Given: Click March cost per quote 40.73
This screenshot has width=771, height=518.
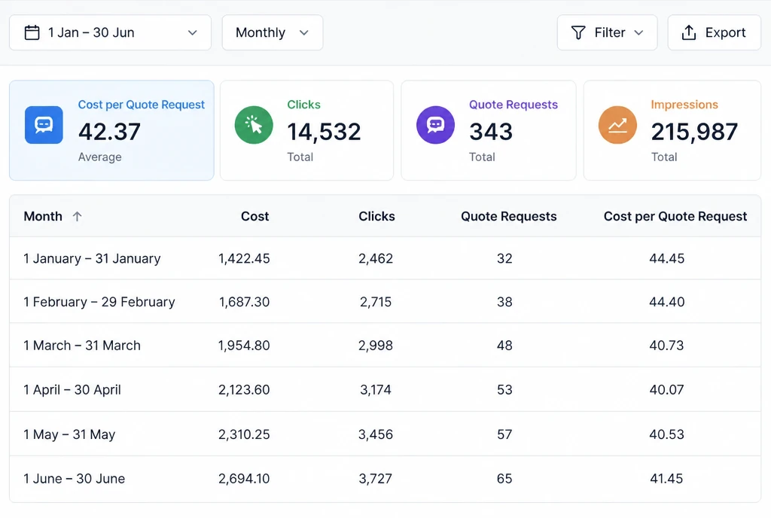Looking at the screenshot, I should point(667,346).
